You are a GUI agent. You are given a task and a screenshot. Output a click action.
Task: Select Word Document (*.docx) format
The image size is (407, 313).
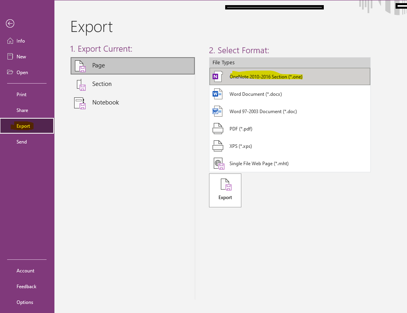coord(290,94)
